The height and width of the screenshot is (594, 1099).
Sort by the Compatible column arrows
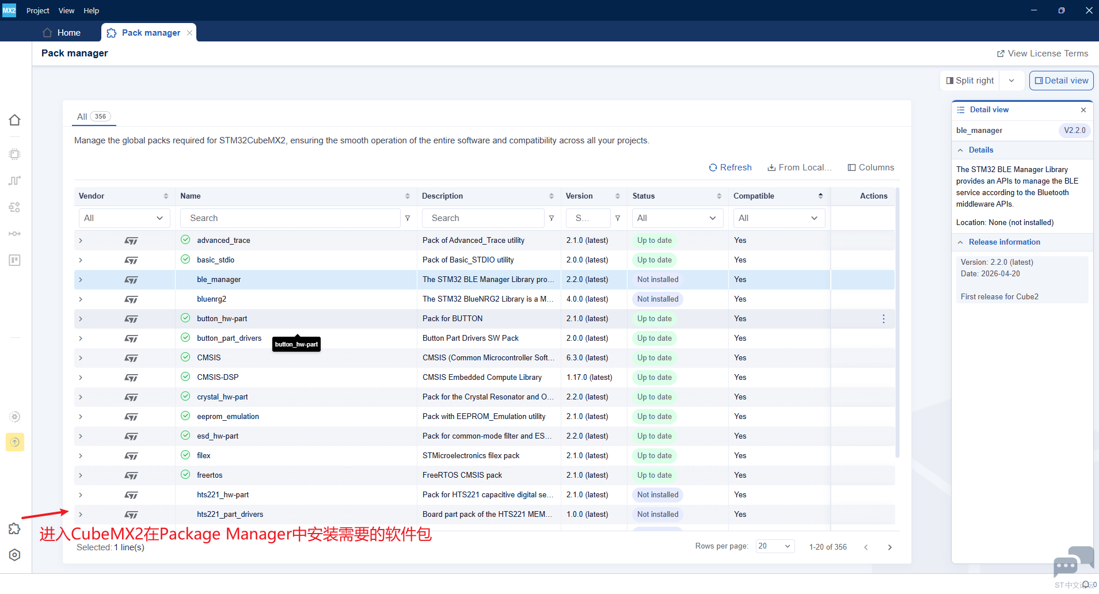tap(820, 196)
